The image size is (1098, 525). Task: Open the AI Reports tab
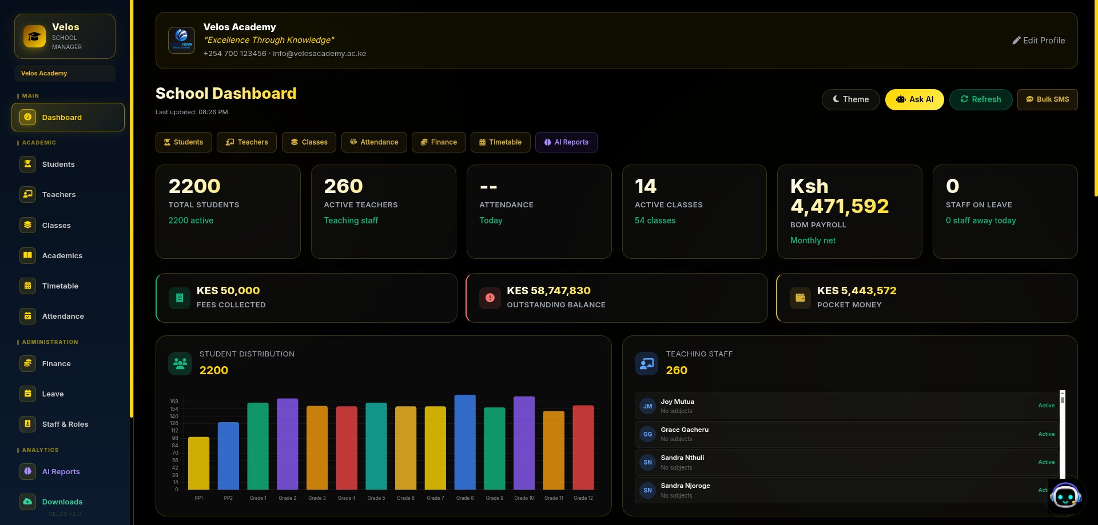click(x=566, y=142)
